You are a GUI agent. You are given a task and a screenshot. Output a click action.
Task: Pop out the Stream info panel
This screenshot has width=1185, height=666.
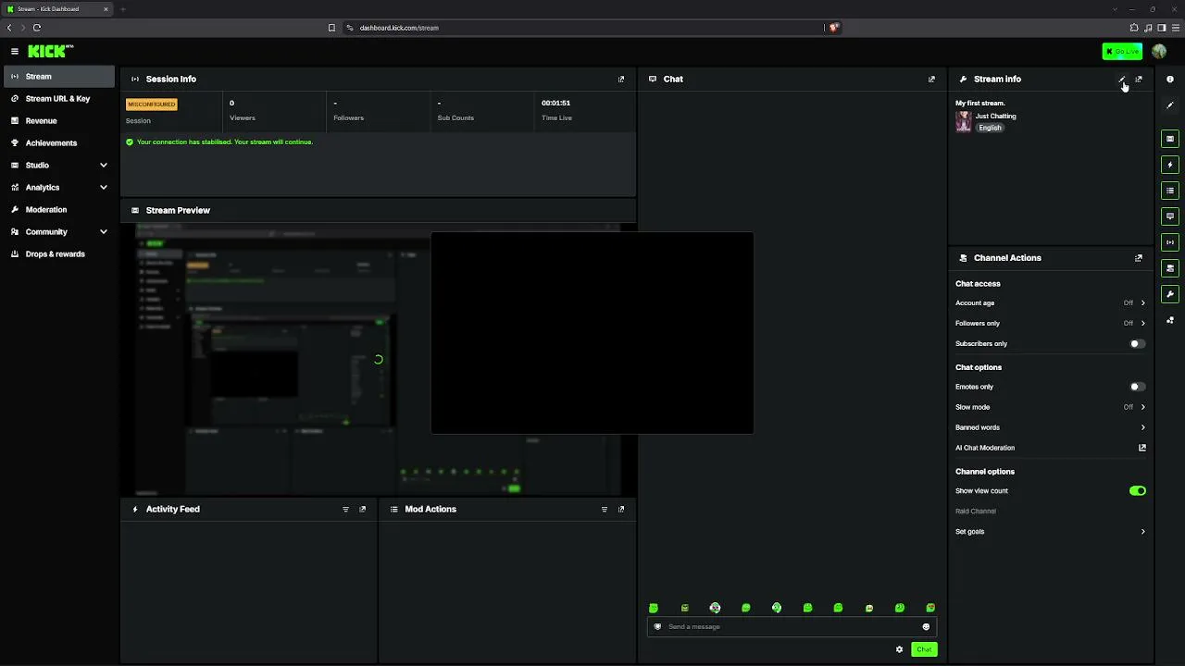coord(1139,80)
